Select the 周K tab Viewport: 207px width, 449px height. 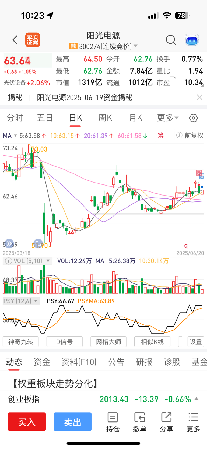105,118
